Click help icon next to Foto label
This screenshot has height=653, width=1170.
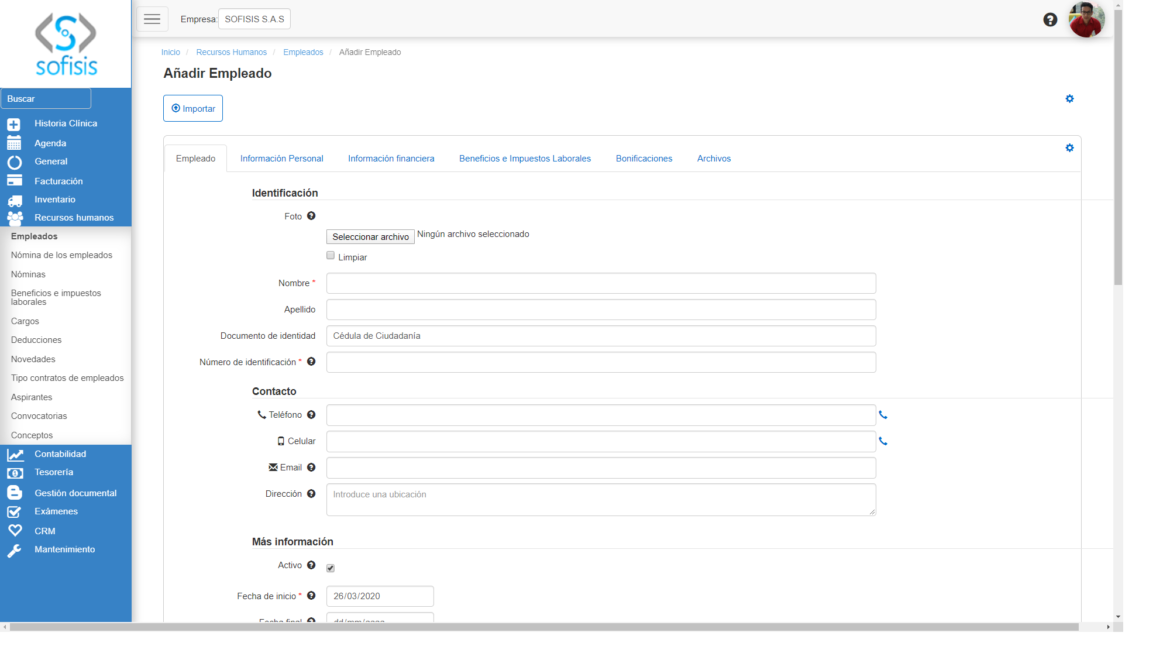click(311, 216)
